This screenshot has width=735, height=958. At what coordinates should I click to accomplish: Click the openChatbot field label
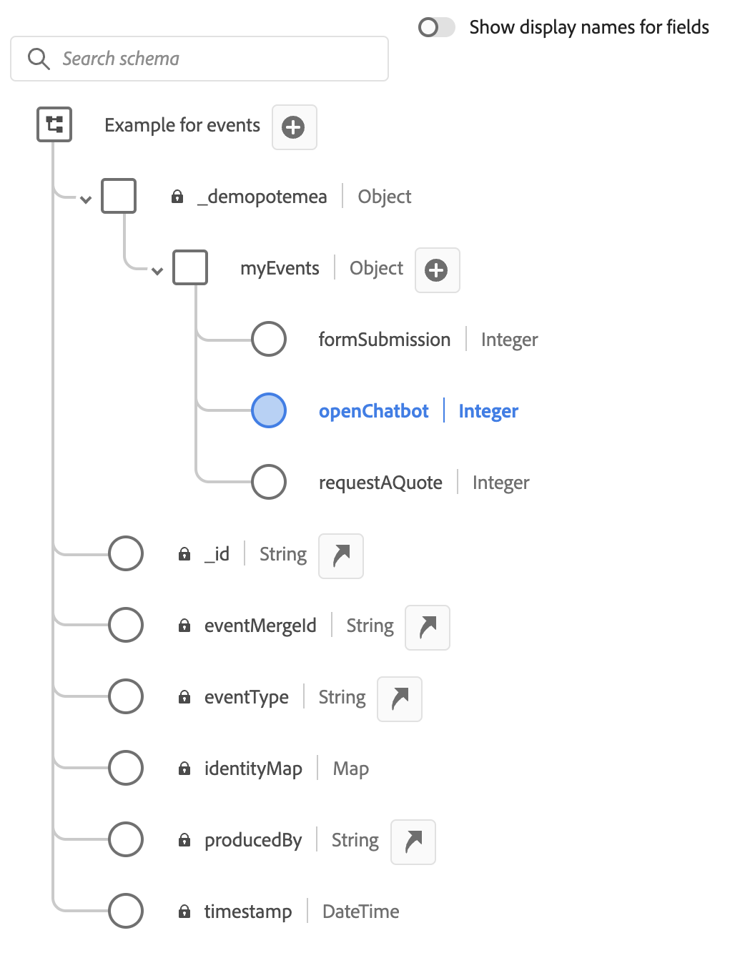click(x=373, y=411)
